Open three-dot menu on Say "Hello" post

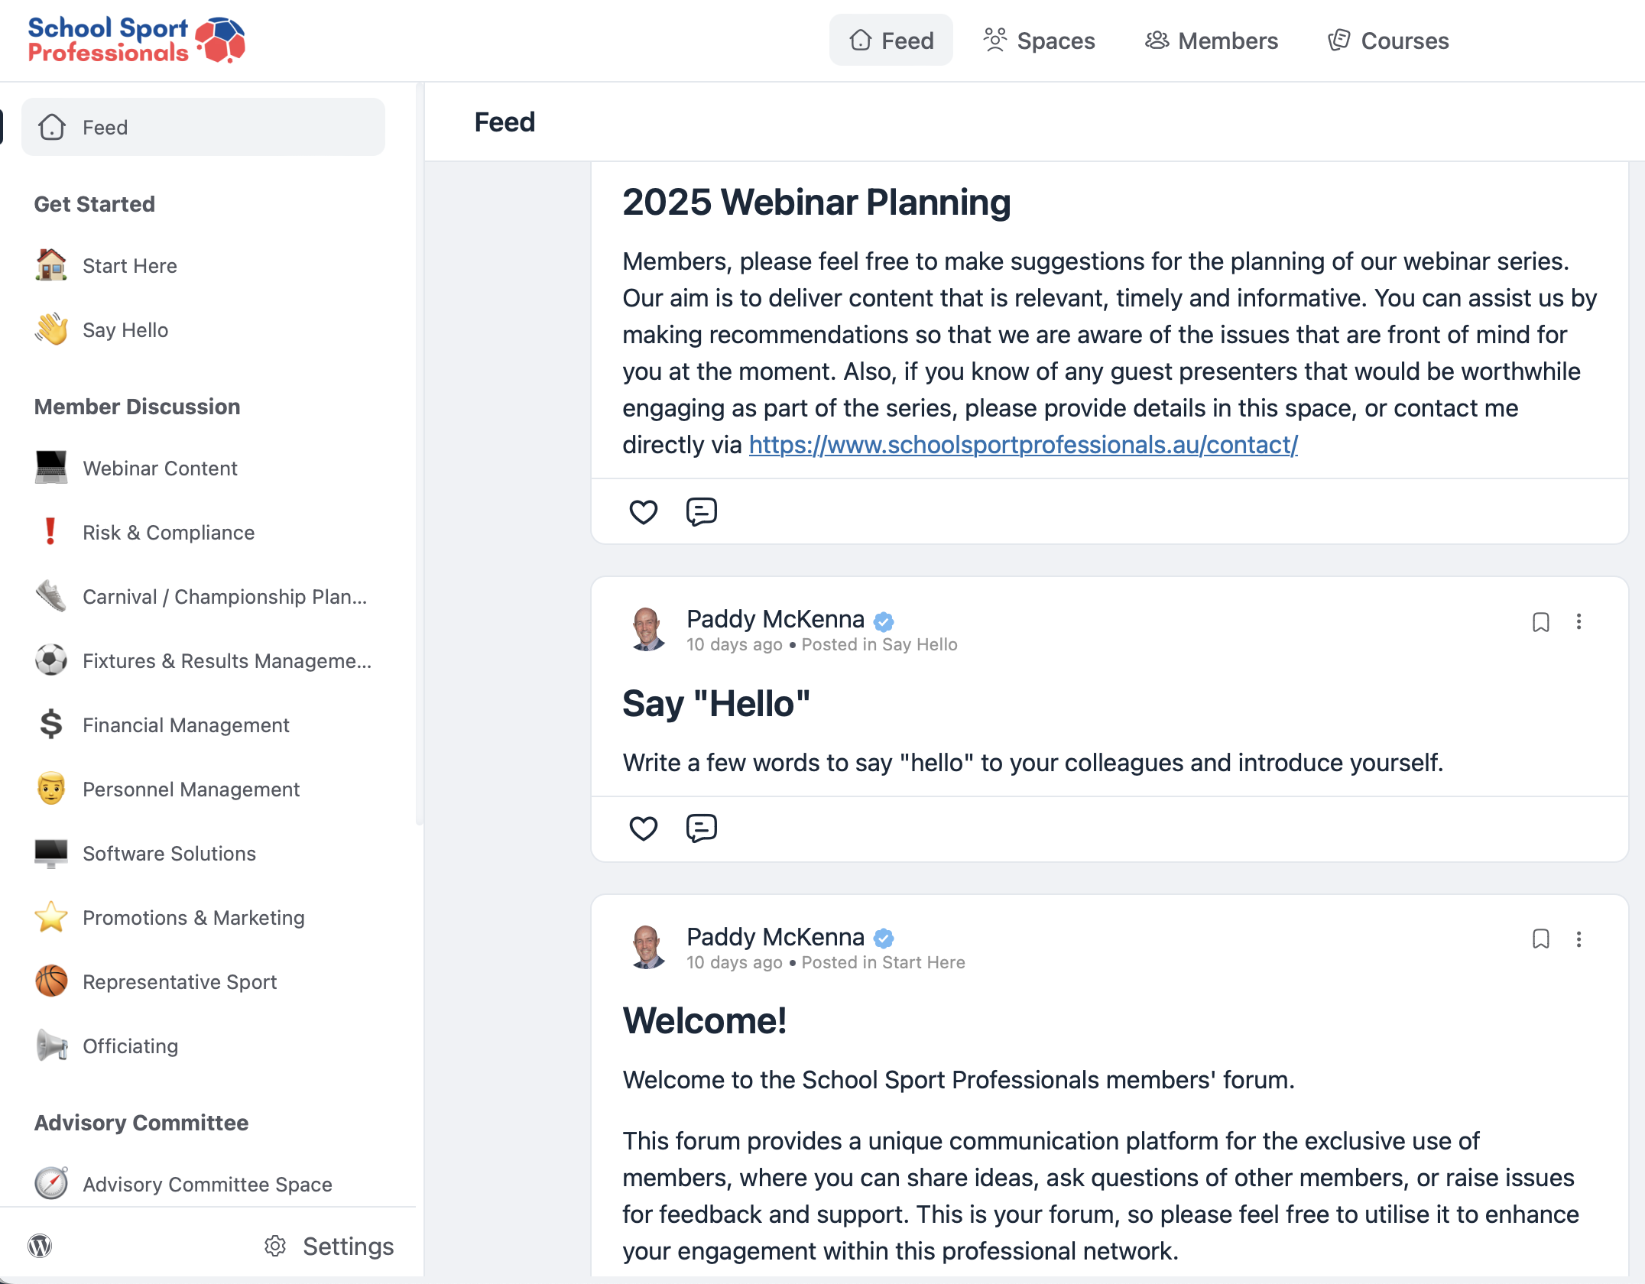coord(1578,622)
